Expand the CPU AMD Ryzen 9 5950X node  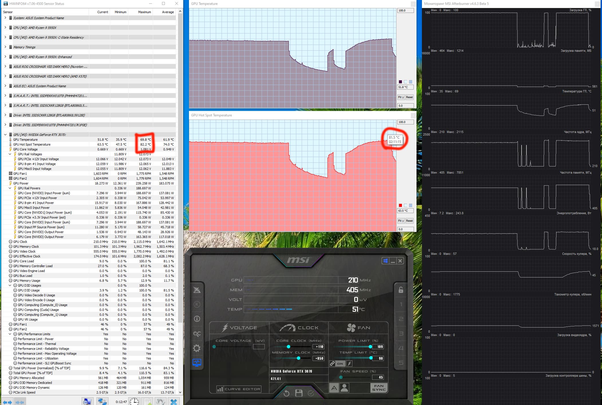5,28
